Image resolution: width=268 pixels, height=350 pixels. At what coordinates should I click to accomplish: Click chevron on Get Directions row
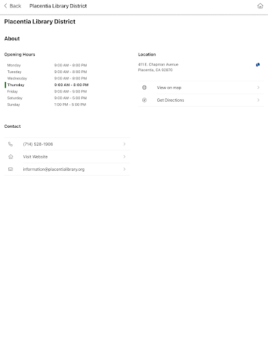[258, 100]
